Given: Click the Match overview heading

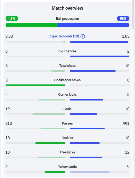Looking at the screenshot, I should [67, 8].
